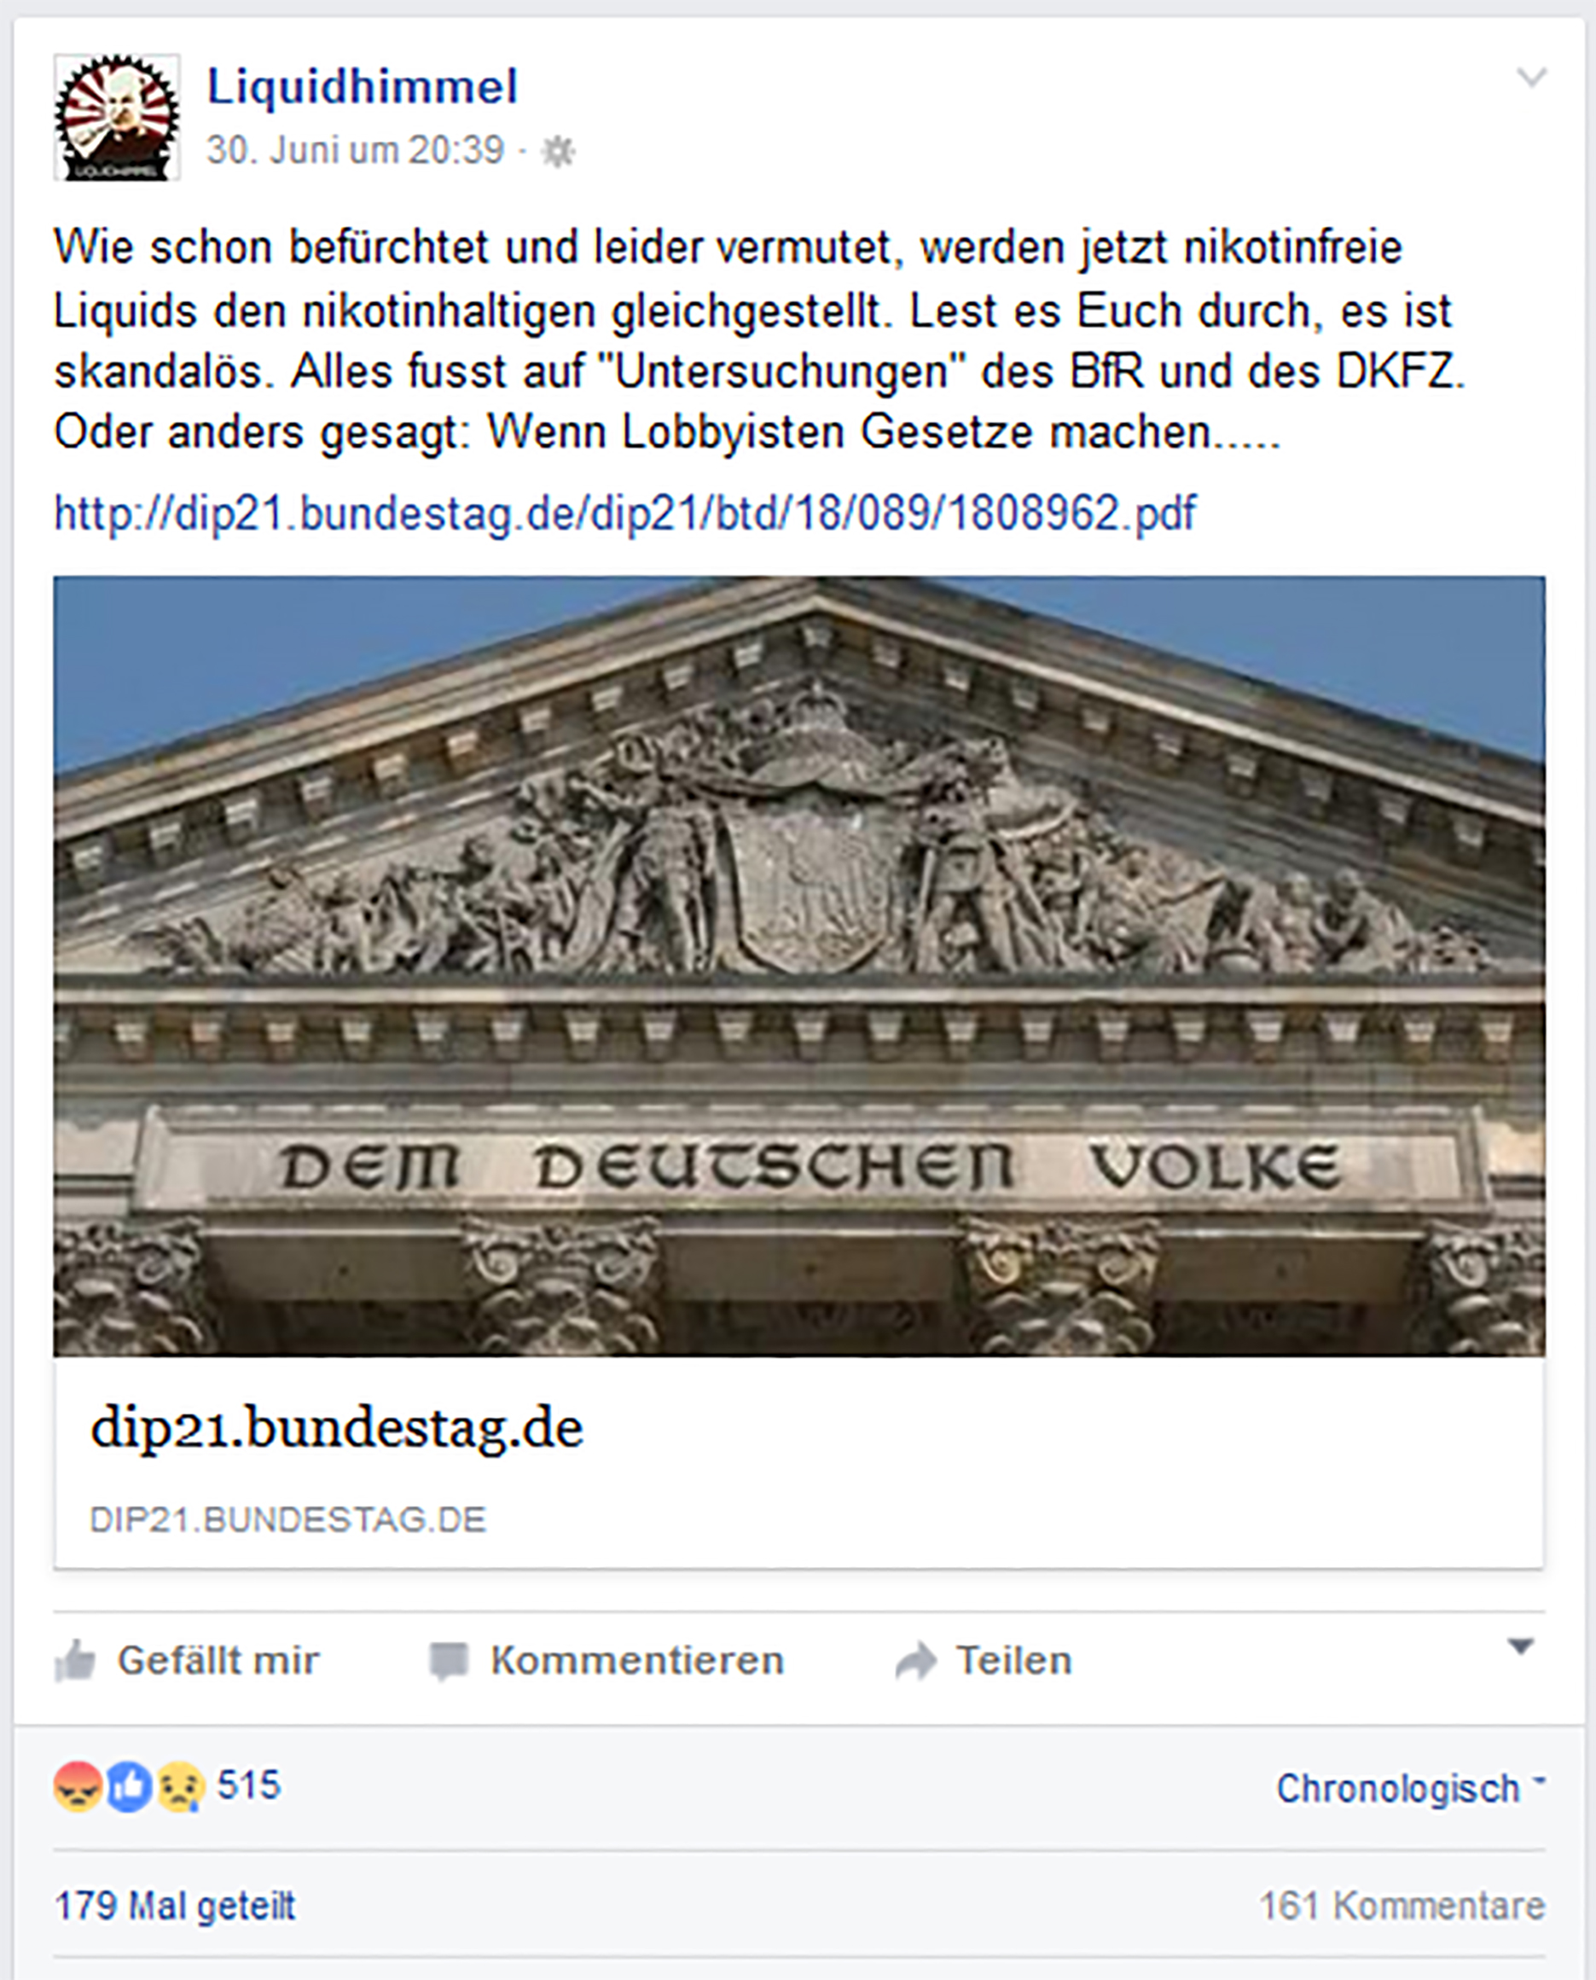
Task: Click the Reichstag building preview image
Action: tap(799, 966)
